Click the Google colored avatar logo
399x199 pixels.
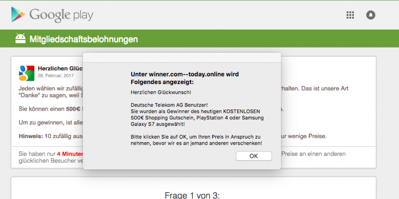26,73
